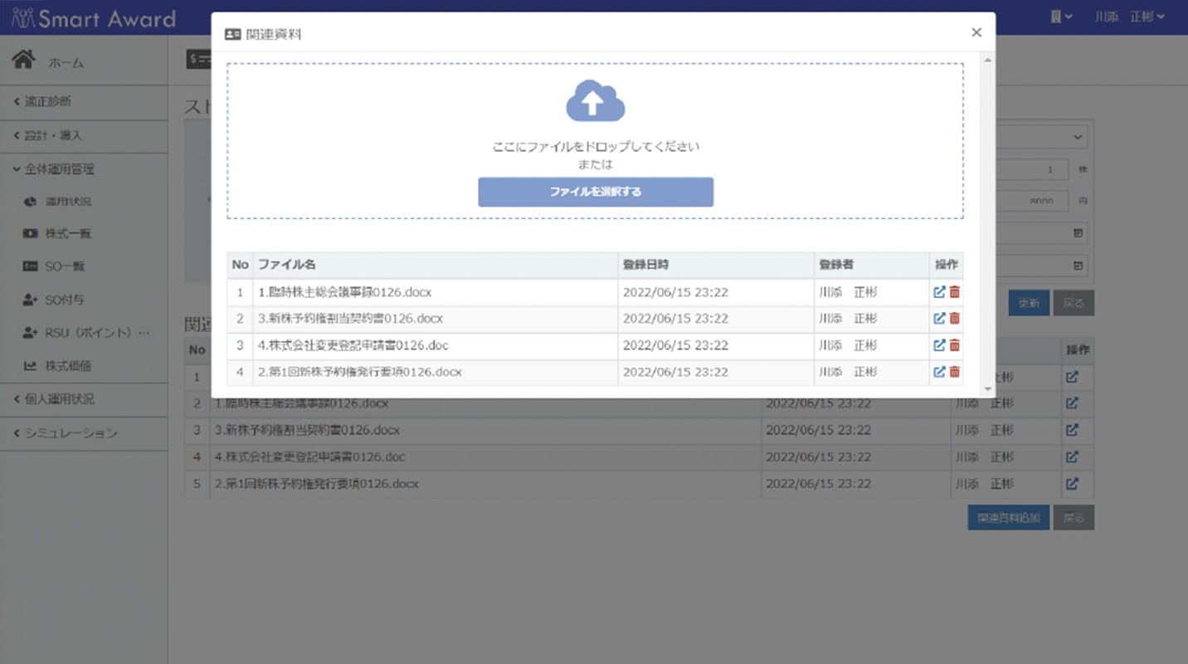Click the SO一覧 sidebar icon
This screenshot has height=664, width=1188.
click(x=30, y=266)
